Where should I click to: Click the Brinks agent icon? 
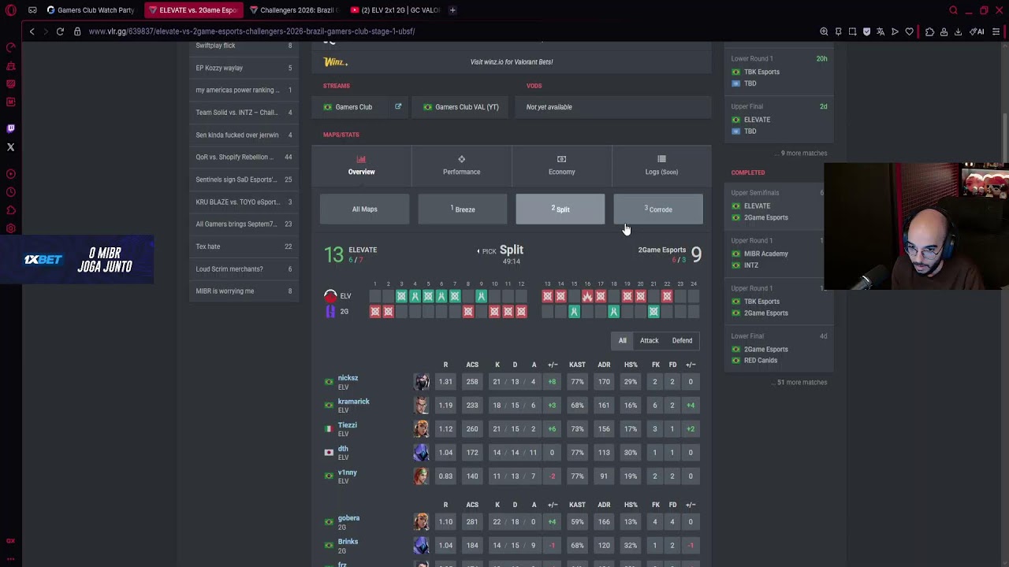422,545
